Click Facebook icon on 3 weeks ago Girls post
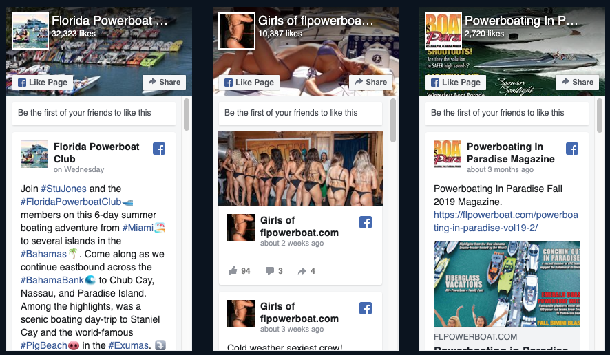Viewport: 610px width, 355px height. click(x=366, y=308)
